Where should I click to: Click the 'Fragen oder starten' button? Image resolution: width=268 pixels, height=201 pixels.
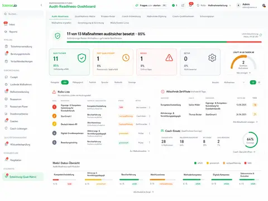pos(150,6)
